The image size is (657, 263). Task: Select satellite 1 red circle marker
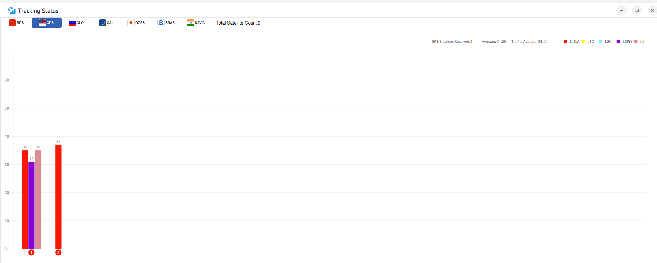coord(31,252)
